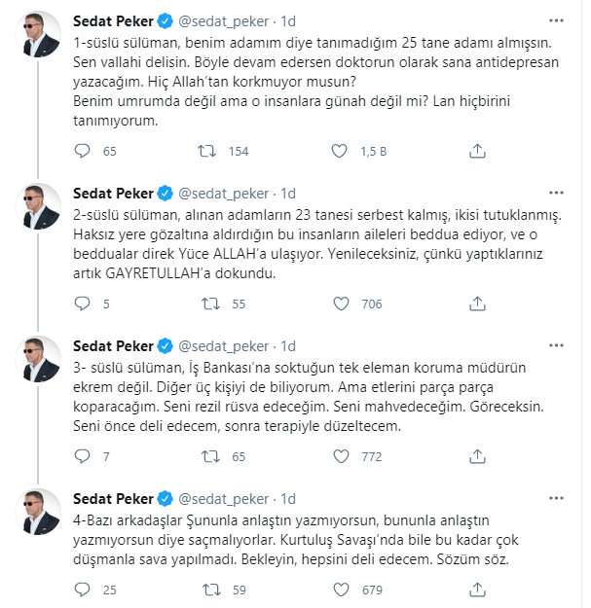Reply to the second tweet with 5 replies
The height and width of the screenshot is (608, 591).
click(x=82, y=304)
